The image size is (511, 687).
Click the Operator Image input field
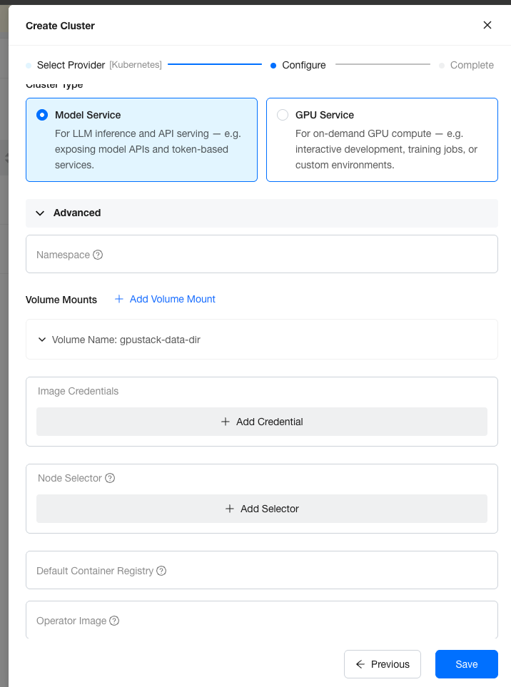coord(262,619)
